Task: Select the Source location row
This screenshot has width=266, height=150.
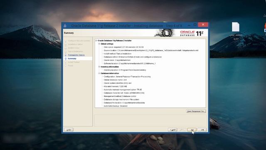Action: tap(151, 50)
